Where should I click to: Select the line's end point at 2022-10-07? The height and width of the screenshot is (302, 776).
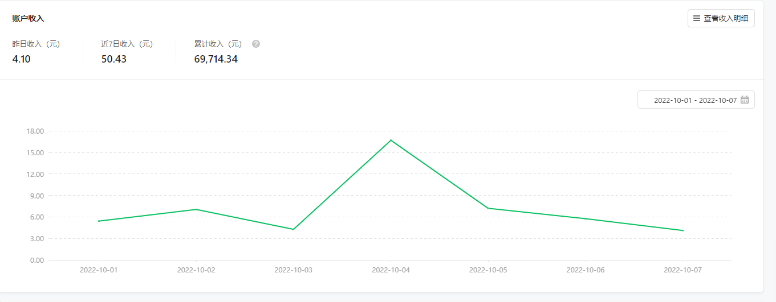point(682,230)
